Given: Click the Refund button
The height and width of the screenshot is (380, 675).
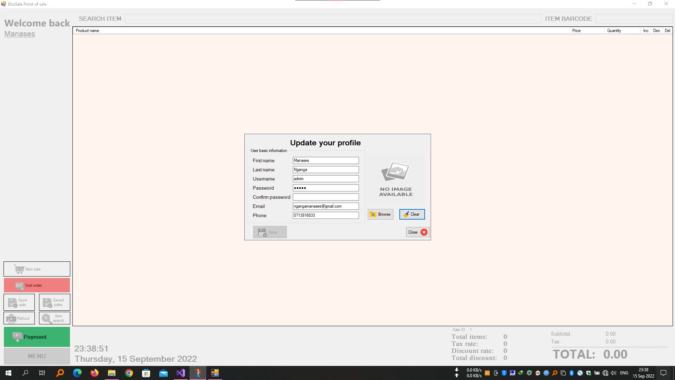Looking at the screenshot, I should (19, 318).
